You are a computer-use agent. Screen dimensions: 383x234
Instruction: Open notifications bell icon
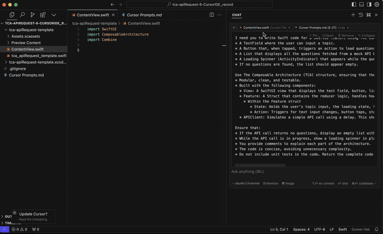[x=376, y=229]
